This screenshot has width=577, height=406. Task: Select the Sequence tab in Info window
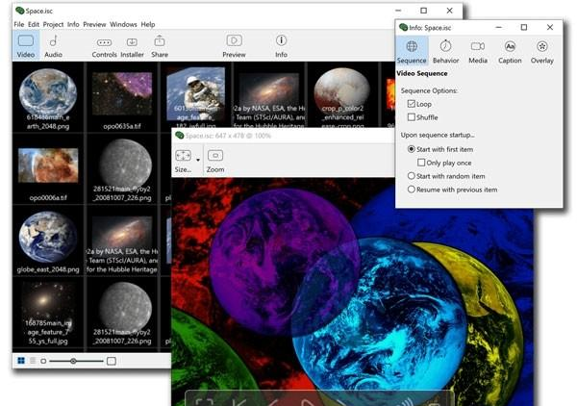pyautogui.click(x=412, y=51)
